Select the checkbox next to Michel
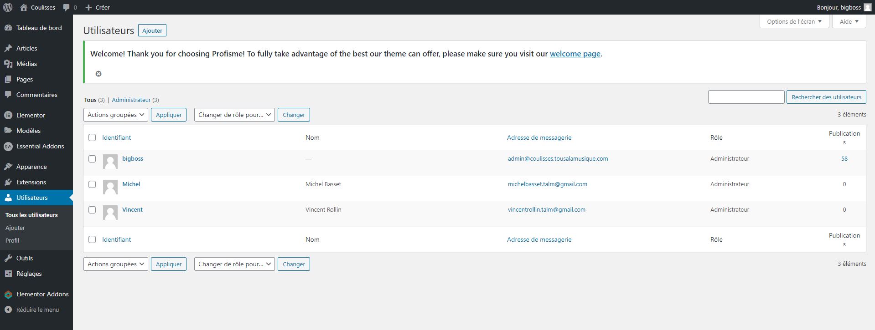 click(92, 184)
